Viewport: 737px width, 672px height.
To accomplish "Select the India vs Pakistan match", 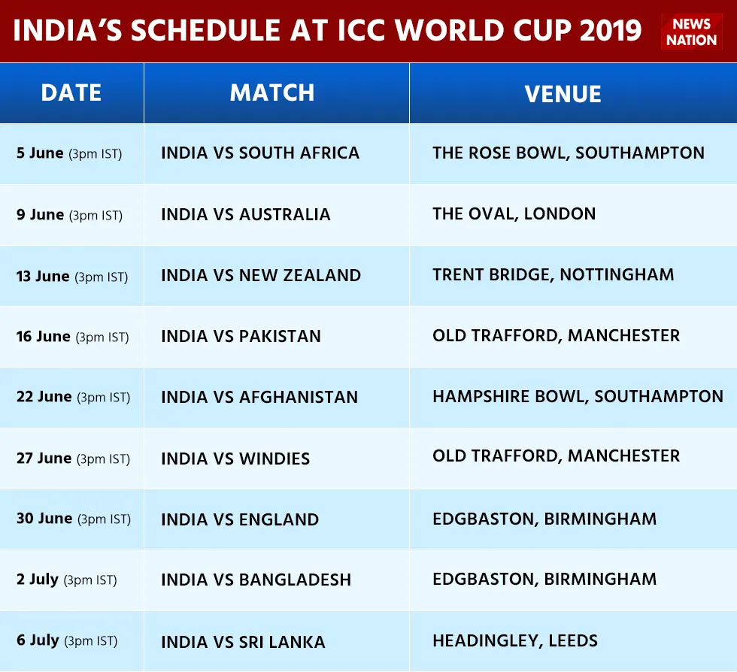I will click(241, 336).
